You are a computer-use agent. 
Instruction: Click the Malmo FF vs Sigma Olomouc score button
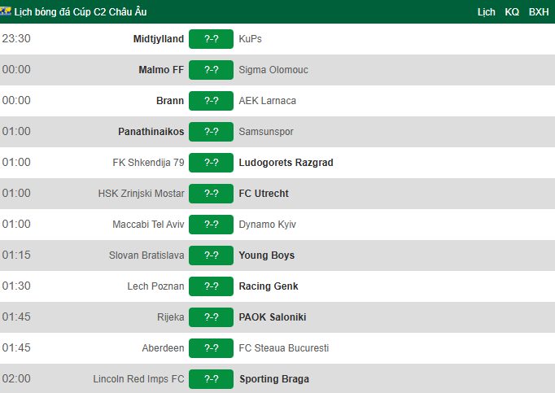pos(211,70)
